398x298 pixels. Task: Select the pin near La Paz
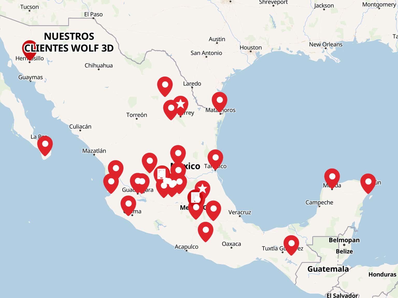pyautogui.click(x=45, y=145)
